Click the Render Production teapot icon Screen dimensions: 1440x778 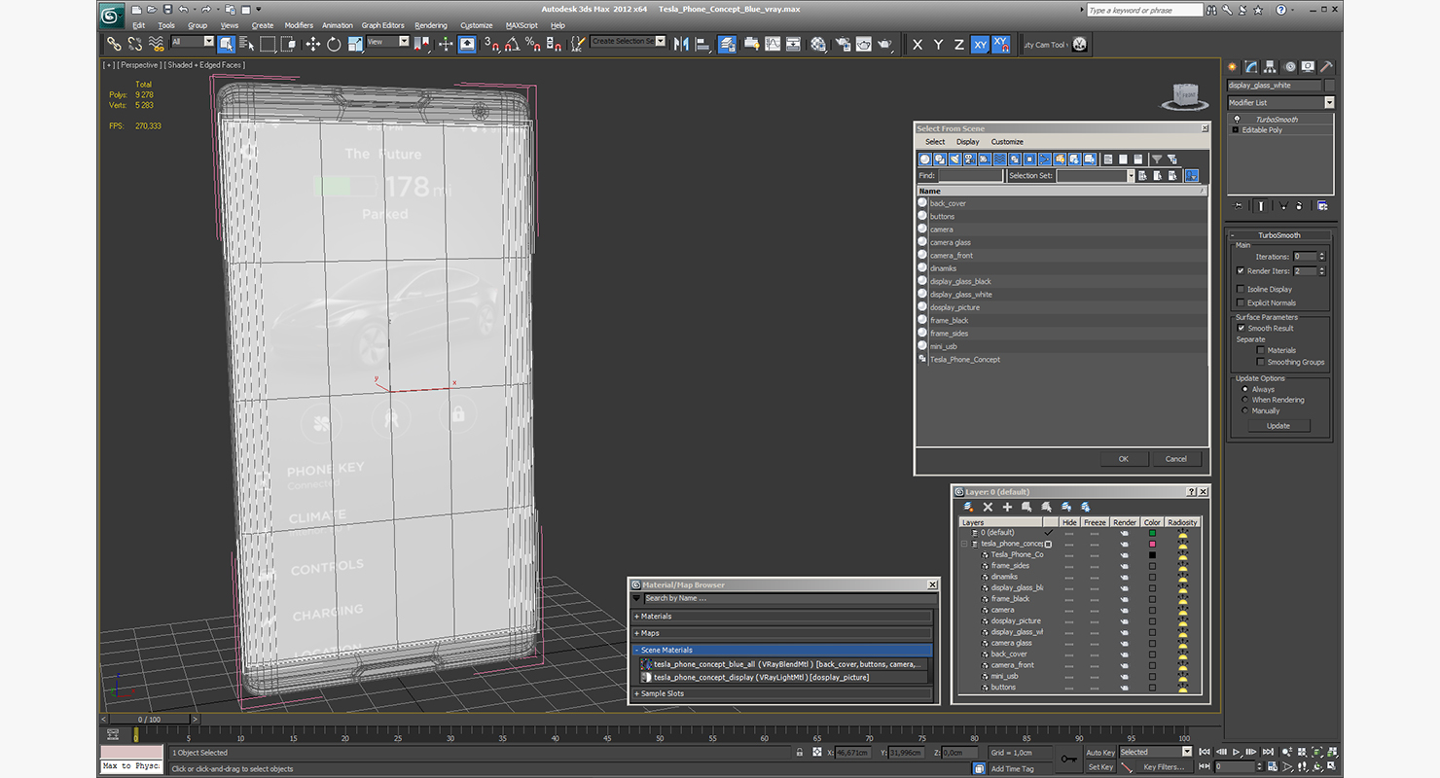[x=884, y=44]
